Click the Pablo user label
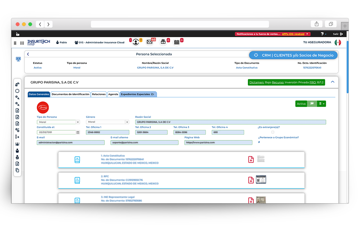 (61, 42)
